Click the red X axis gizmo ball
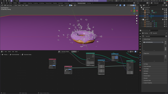168x94 pixels. tap(137, 11)
